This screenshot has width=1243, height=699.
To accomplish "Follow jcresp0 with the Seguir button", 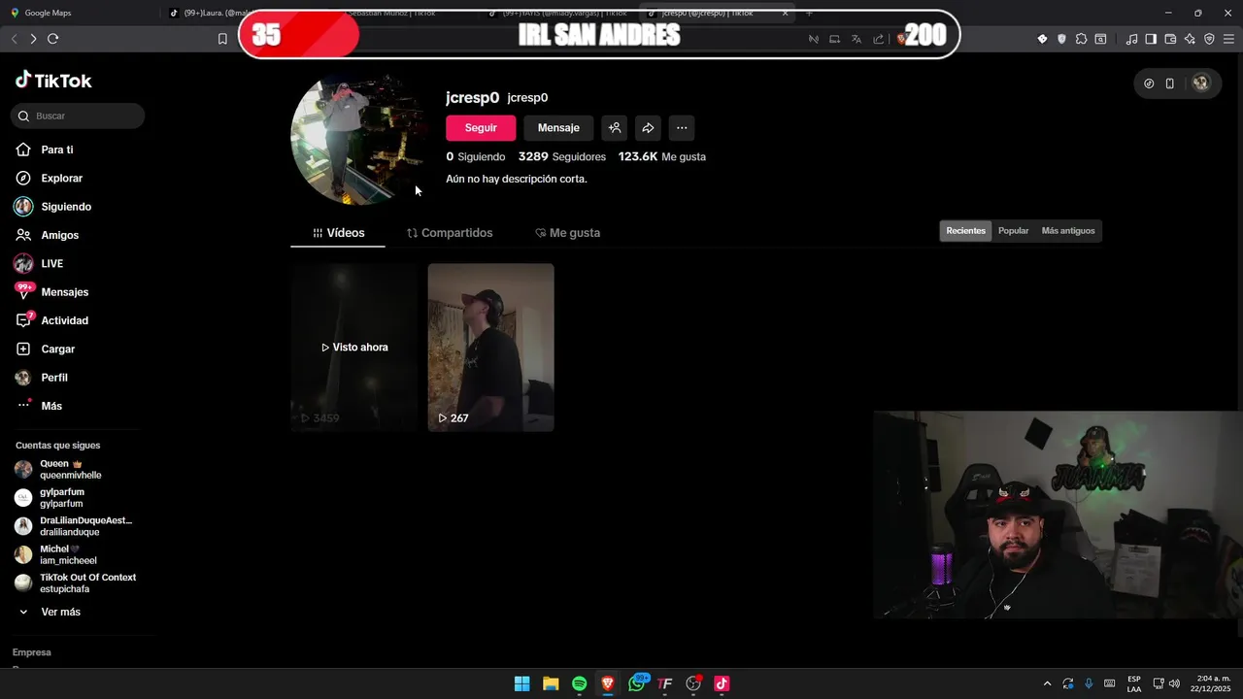I will tap(481, 128).
